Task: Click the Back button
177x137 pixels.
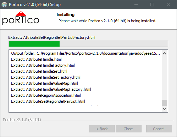Action: click(x=102, y=129)
